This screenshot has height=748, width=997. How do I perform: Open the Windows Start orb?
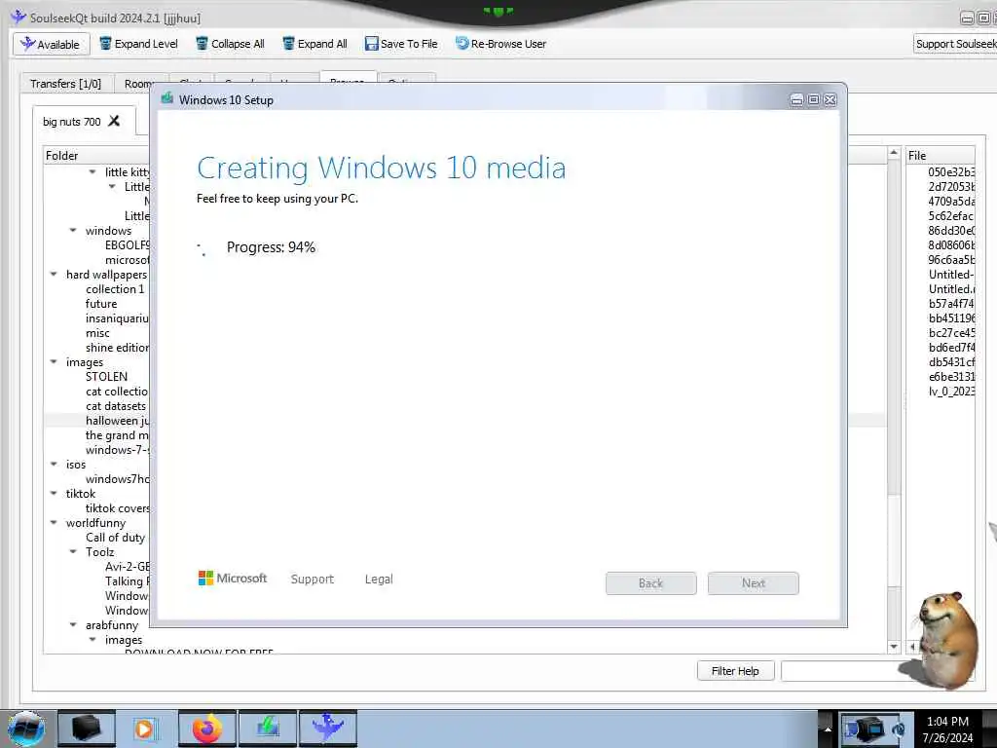pos(25,729)
